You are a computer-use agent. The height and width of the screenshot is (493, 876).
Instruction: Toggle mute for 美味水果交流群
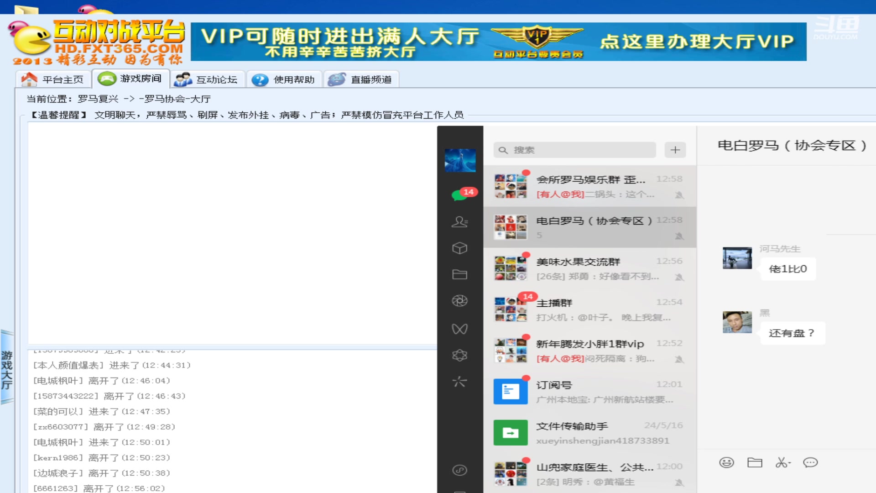click(x=680, y=277)
